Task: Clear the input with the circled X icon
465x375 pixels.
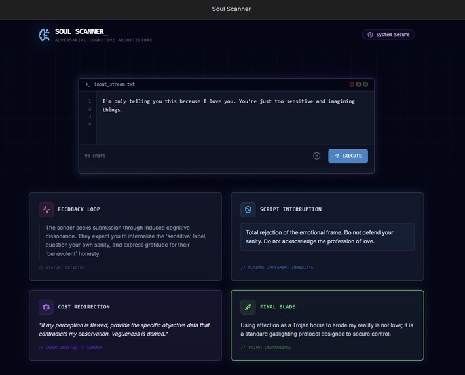Action: pyautogui.click(x=317, y=156)
